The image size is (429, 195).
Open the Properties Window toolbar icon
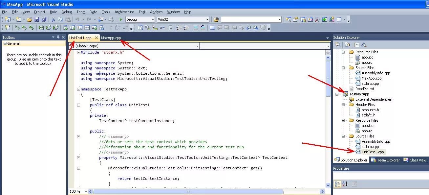[295, 19]
